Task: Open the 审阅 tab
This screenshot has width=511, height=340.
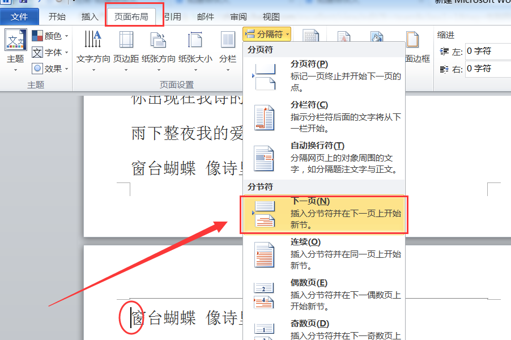Action: pyautogui.click(x=239, y=16)
